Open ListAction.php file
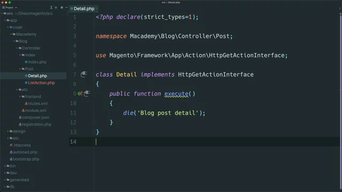This screenshot has height=192, width=342. pyautogui.click(x=41, y=83)
